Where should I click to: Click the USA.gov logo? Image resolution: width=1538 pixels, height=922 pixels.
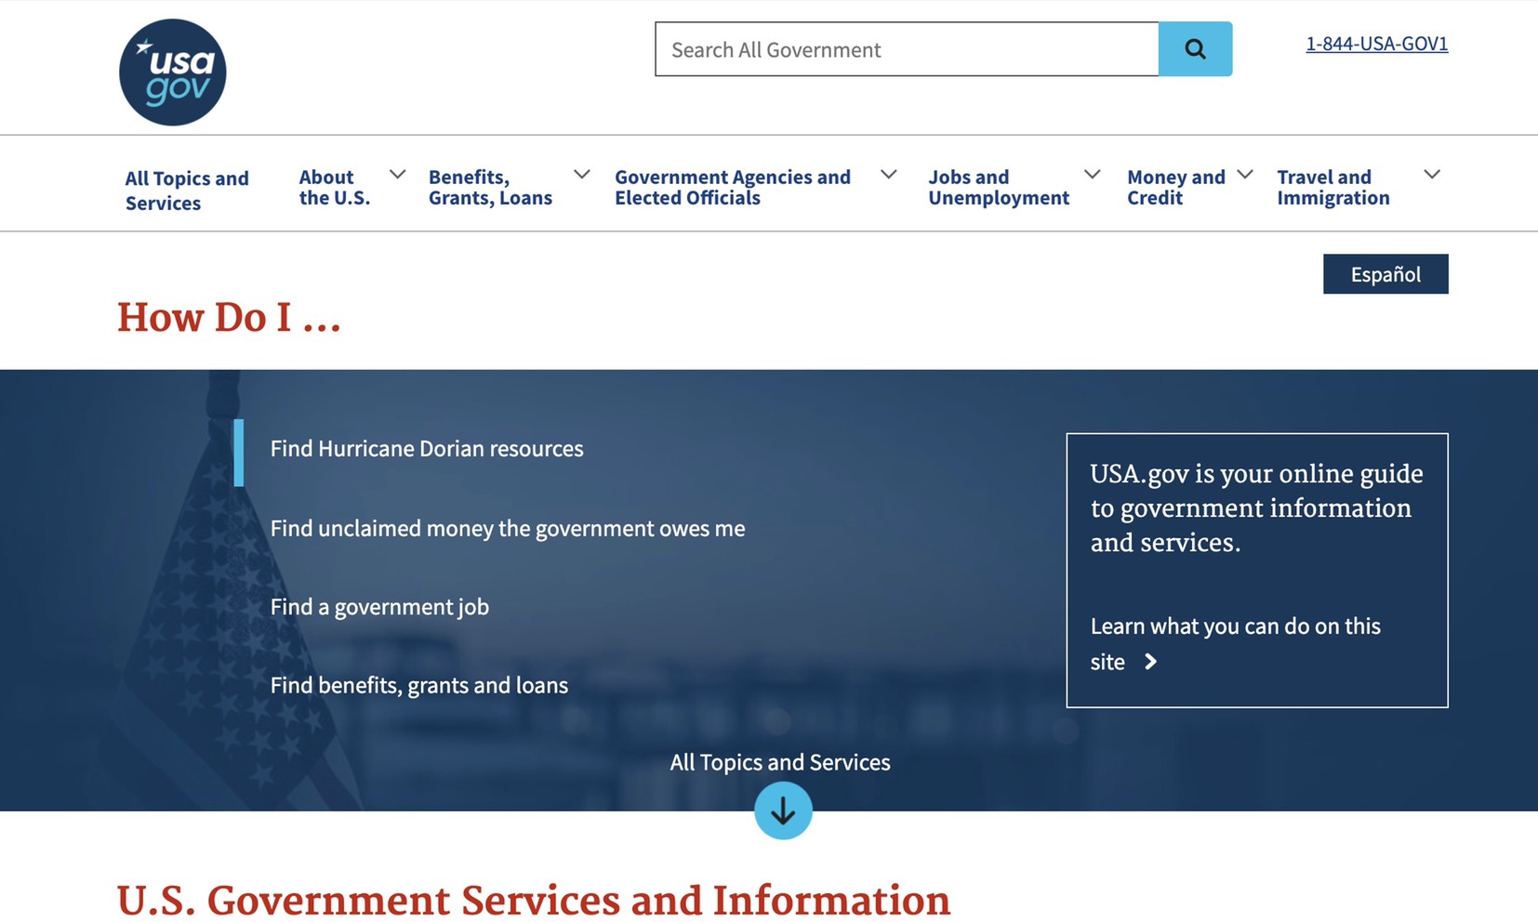pyautogui.click(x=172, y=72)
